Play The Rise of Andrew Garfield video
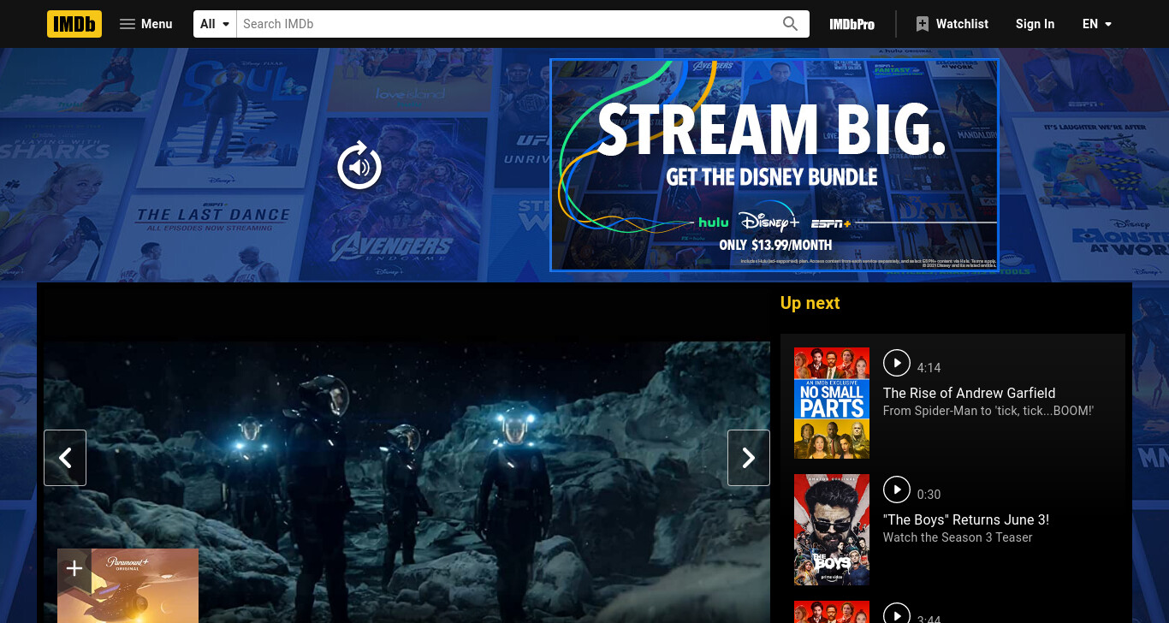1169x623 pixels. click(897, 363)
